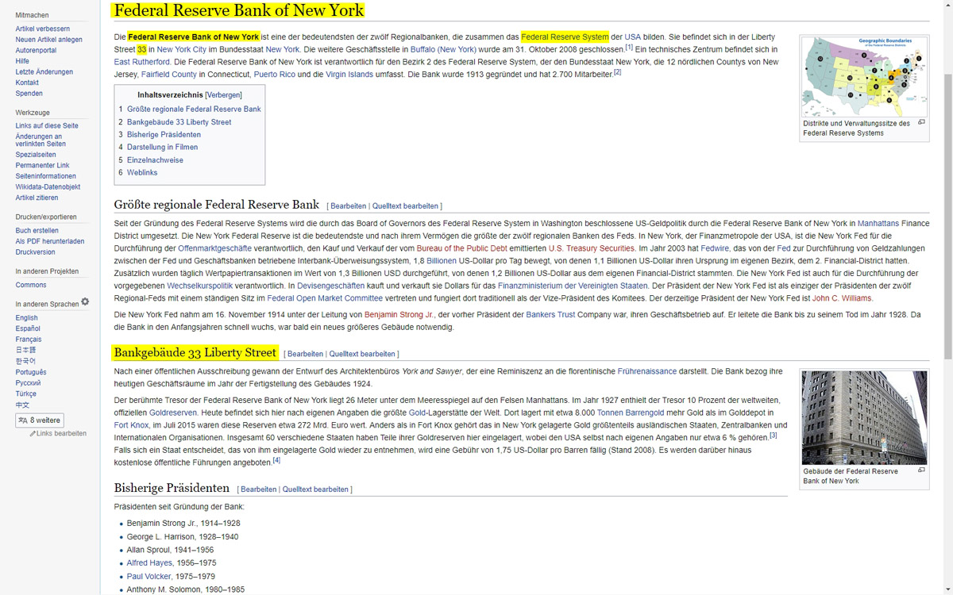
Task: Open 'Goldreserven' link
Action: pos(173,413)
